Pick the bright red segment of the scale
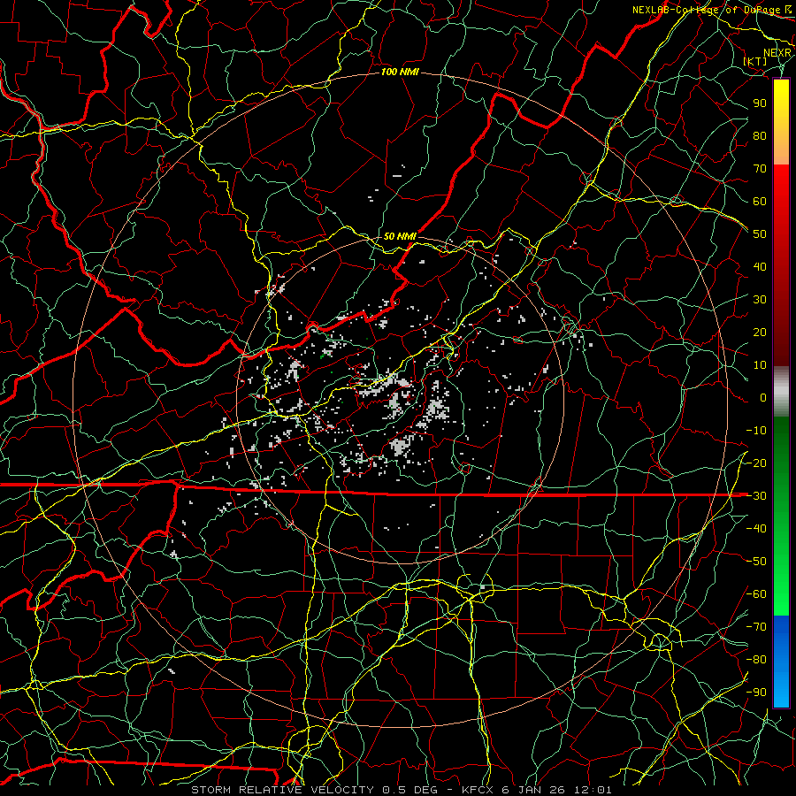796x796 pixels. (x=781, y=188)
